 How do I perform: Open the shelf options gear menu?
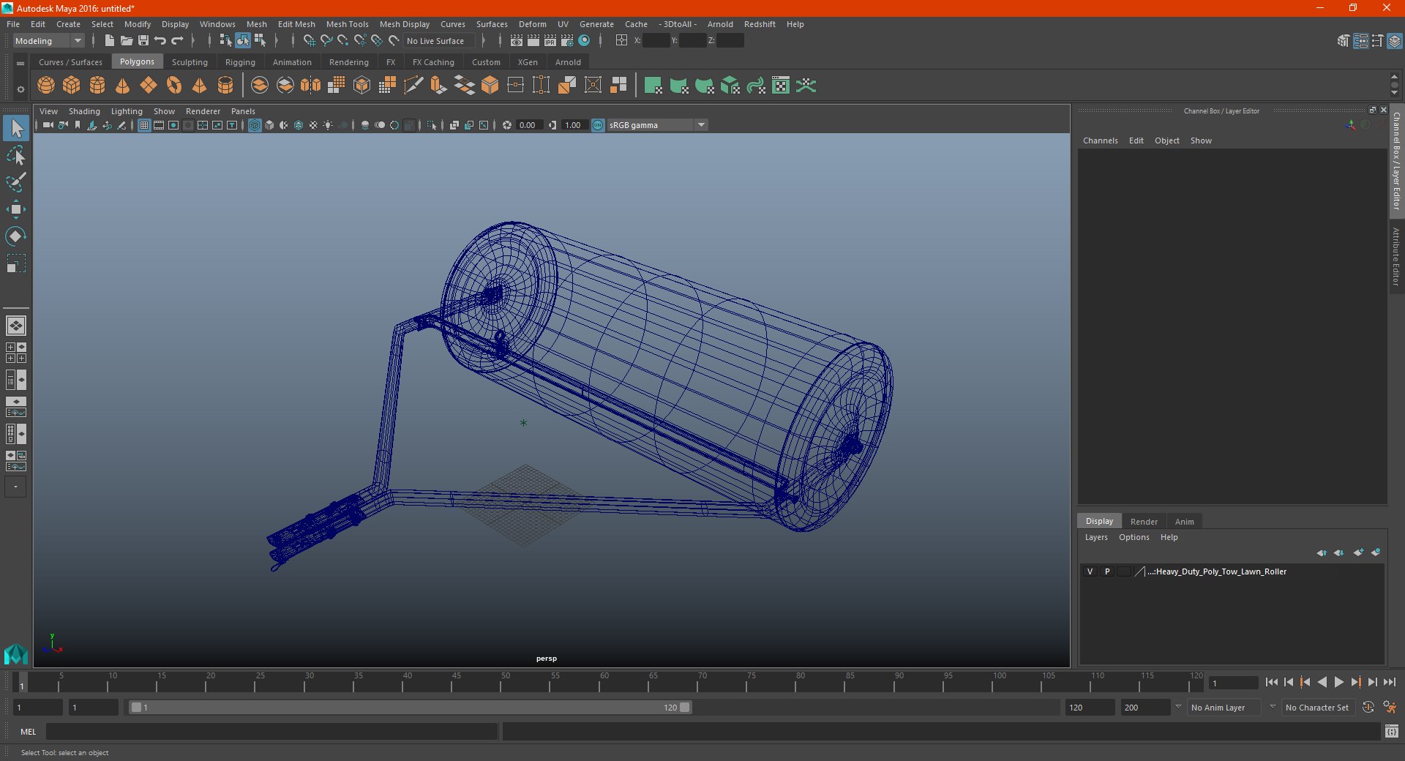pyautogui.click(x=20, y=89)
